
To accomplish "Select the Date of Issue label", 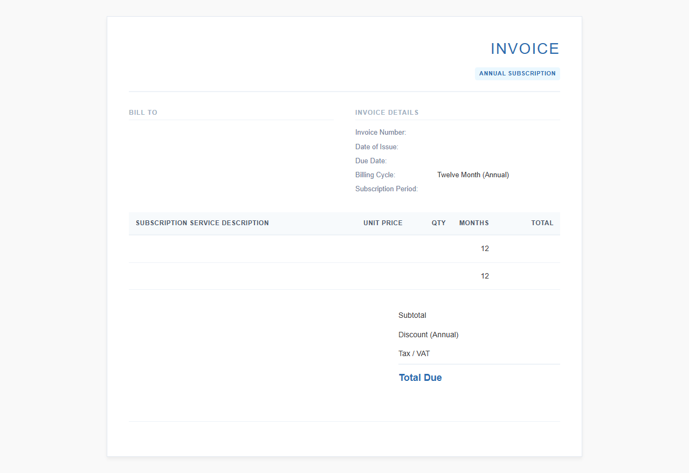I will [377, 147].
